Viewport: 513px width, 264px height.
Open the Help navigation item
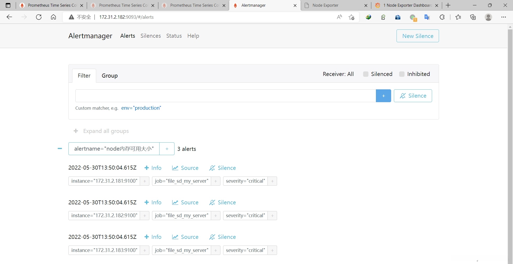[x=193, y=36]
